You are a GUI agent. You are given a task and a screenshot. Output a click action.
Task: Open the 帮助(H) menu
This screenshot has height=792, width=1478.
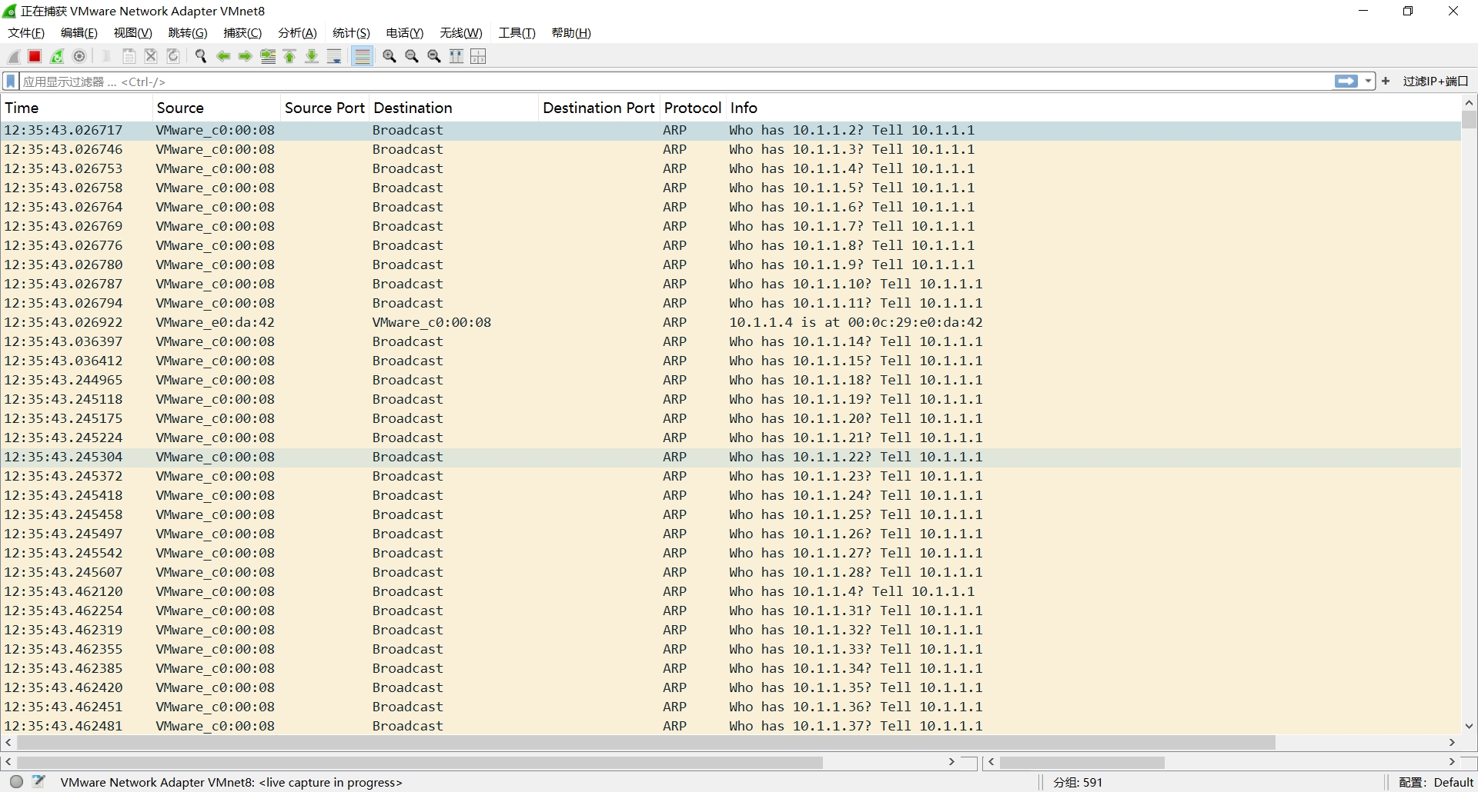(571, 33)
